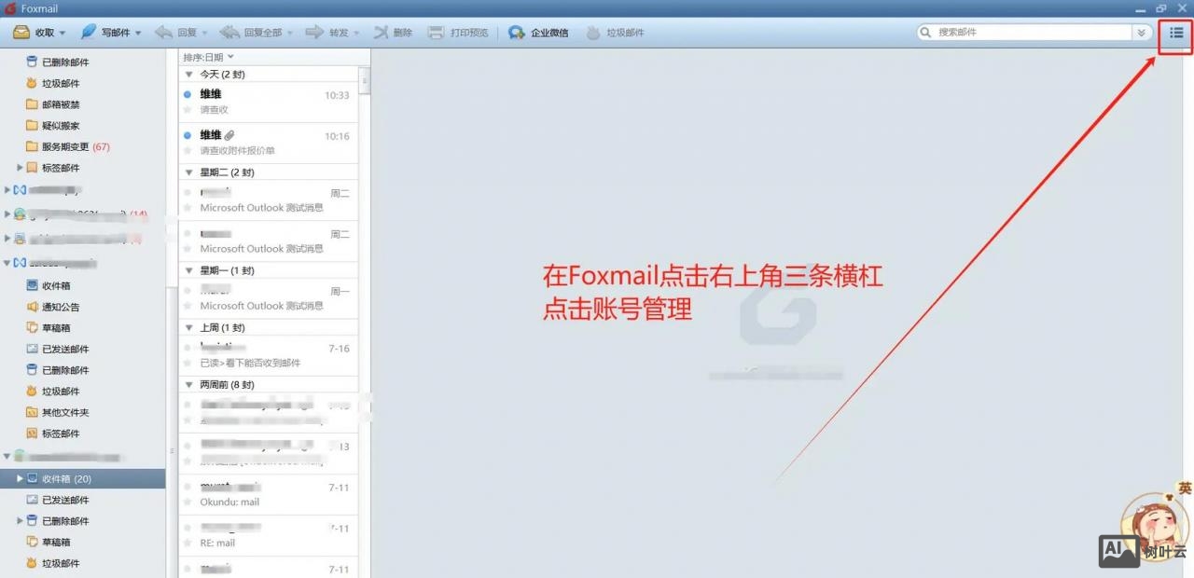Viewport: 1194px width, 578px height.
Task: Click the 回复 Reply button
Action: (x=179, y=32)
